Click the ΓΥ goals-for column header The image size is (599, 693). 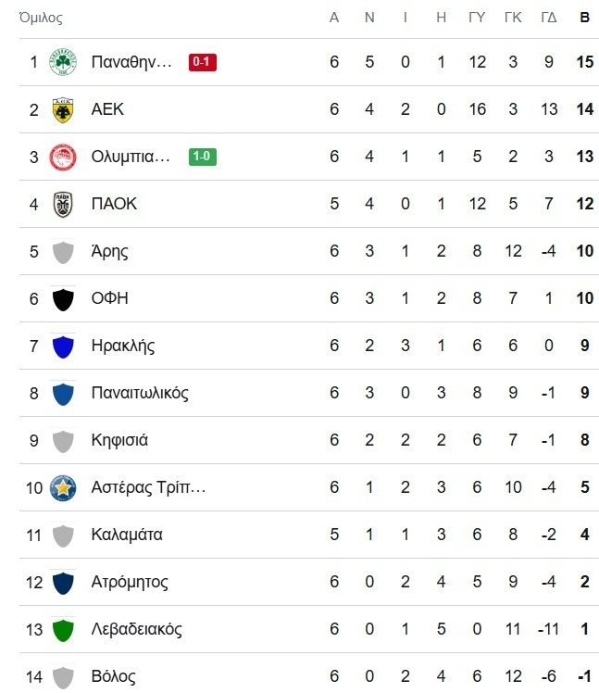tap(477, 18)
